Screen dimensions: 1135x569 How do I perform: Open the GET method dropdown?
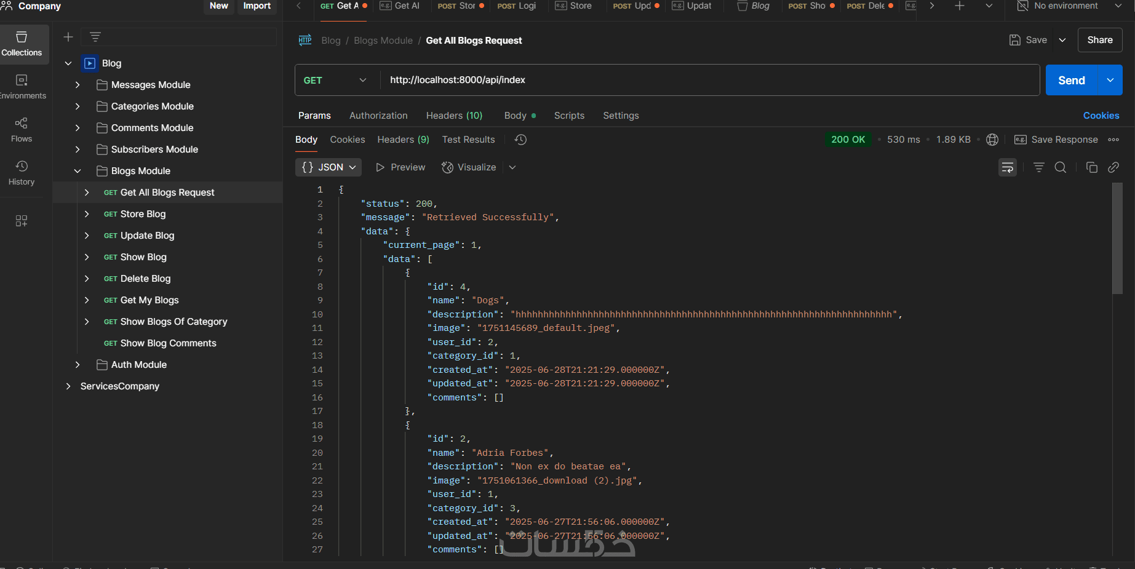(x=335, y=81)
